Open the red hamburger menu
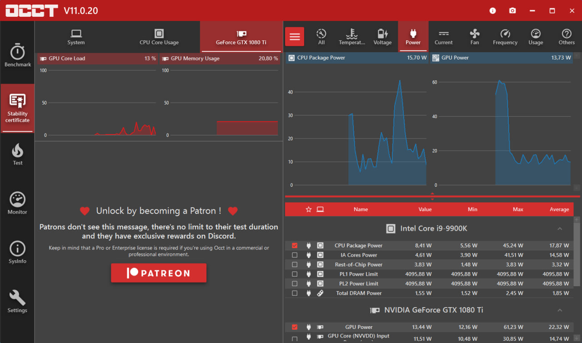The image size is (582, 343). [295, 37]
